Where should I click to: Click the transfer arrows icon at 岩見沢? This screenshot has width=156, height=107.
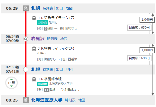(26, 39)
